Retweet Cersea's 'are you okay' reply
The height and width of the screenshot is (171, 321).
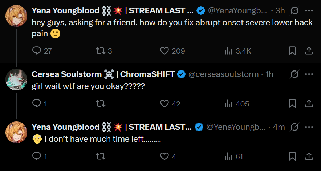(100, 104)
